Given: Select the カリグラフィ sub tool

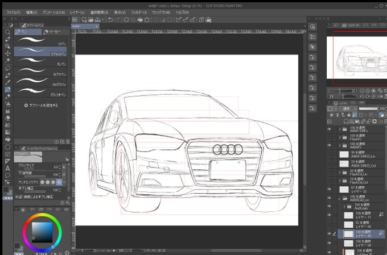Looking at the screenshot, I should click(40, 82).
